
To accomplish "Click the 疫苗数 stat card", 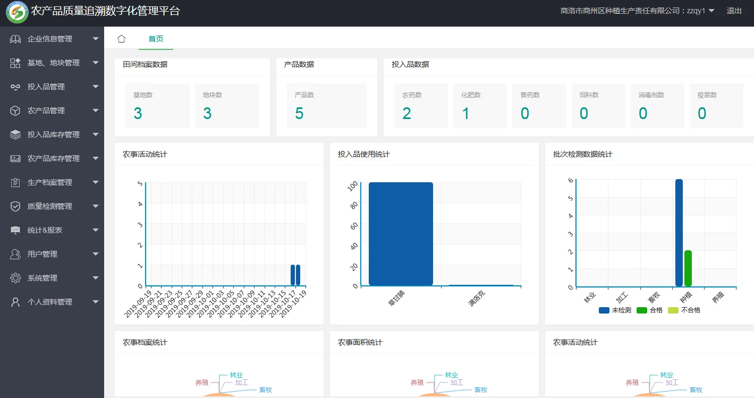I will coord(716,106).
